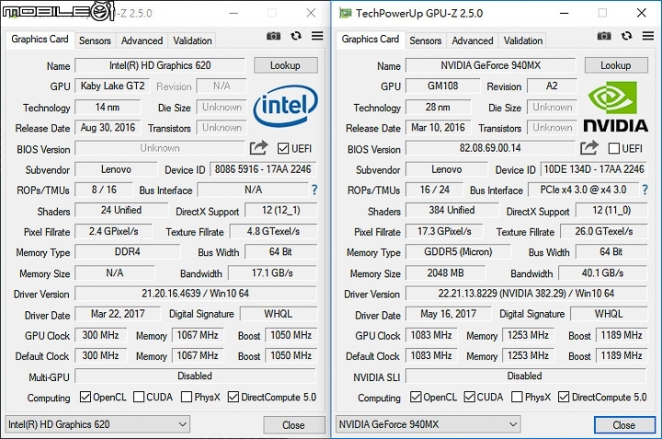Switch to Advanced tab in Intel window
Image resolution: width=662 pixels, height=439 pixels.
[x=142, y=40]
